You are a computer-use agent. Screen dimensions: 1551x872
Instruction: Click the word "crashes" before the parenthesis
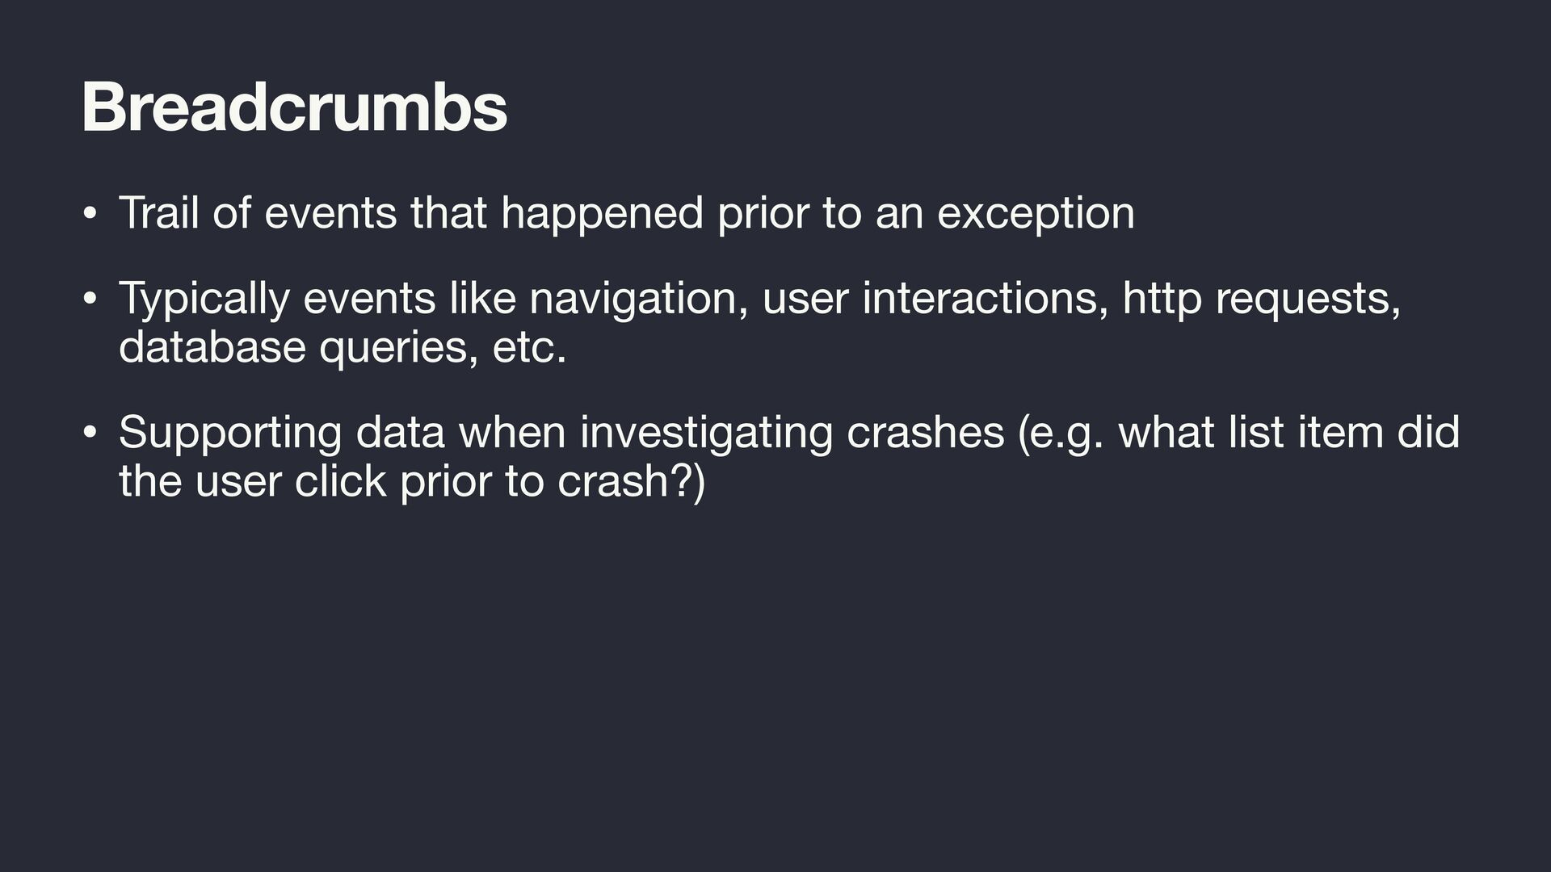[925, 432]
